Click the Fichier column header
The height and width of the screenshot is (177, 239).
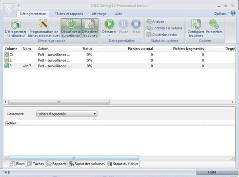tap(11, 123)
